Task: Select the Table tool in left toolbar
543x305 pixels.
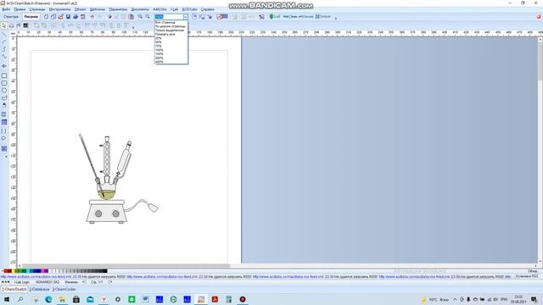Action: click(x=3, y=122)
